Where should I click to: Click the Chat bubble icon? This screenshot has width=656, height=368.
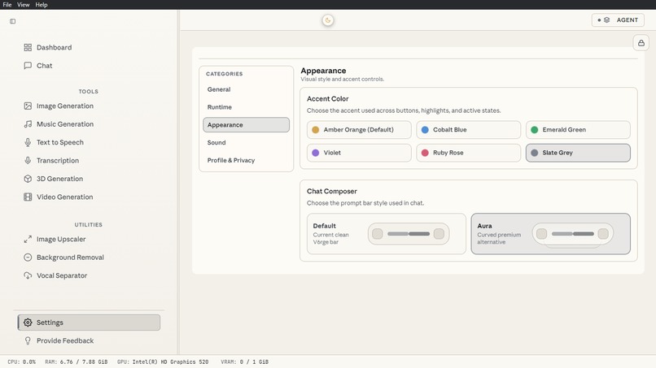(28, 66)
